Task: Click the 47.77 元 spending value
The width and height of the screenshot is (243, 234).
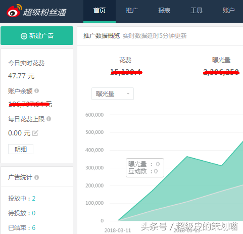Action: coord(21,76)
